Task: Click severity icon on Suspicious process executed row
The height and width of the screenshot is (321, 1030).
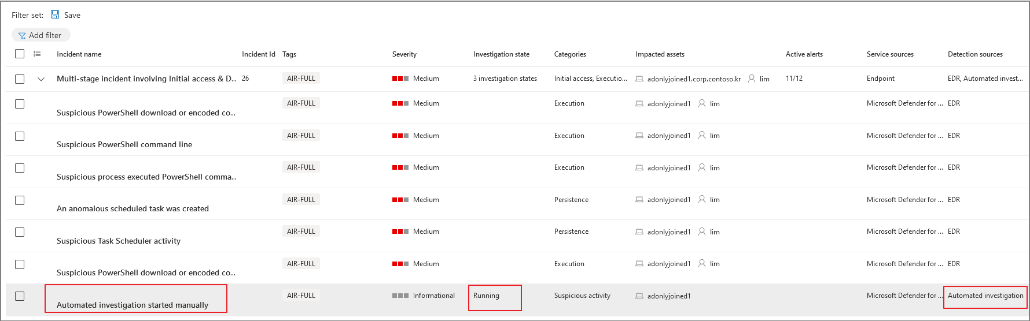Action: pos(400,167)
